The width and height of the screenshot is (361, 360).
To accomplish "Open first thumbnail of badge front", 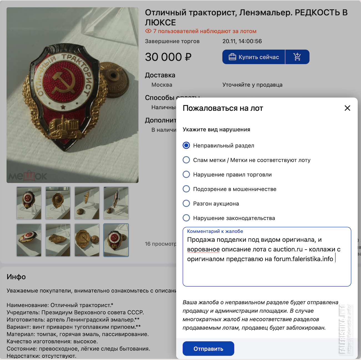I will pyautogui.click(x=29, y=203).
